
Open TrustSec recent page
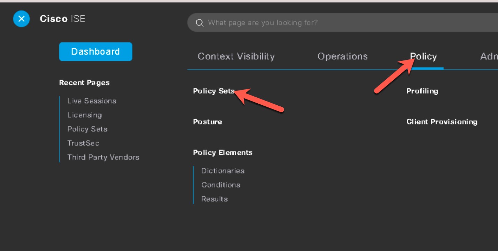coord(83,143)
